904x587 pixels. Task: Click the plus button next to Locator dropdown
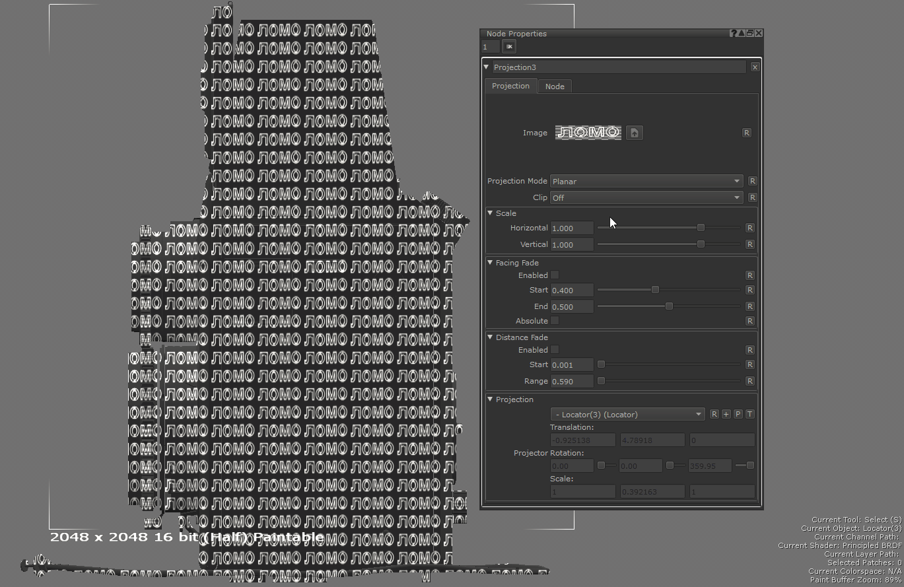pyautogui.click(x=726, y=414)
